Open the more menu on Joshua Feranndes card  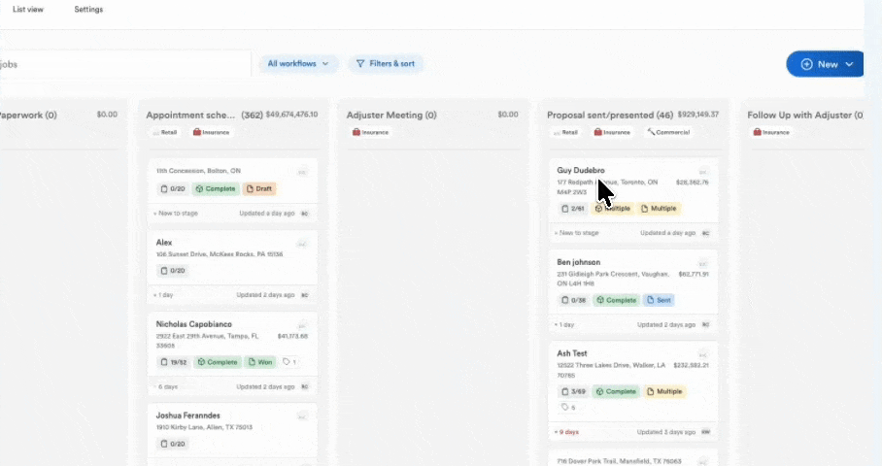pyautogui.click(x=302, y=417)
